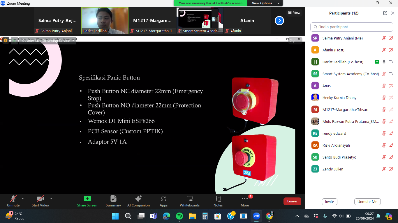The image size is (398, 223).
Task: Select M1217-Margaretha participant tile
Action: tap(152, 21)
